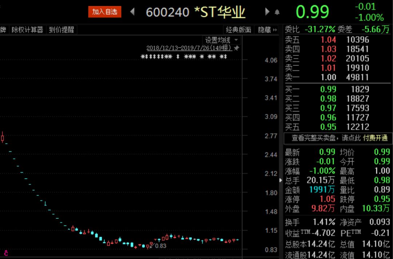Click 金额 value 1991万
The width and height of the screenshot is (393, 259).
tap(322, 190)
